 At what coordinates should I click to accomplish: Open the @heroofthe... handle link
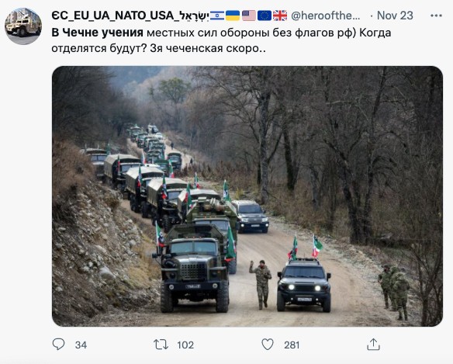point(325,16)
